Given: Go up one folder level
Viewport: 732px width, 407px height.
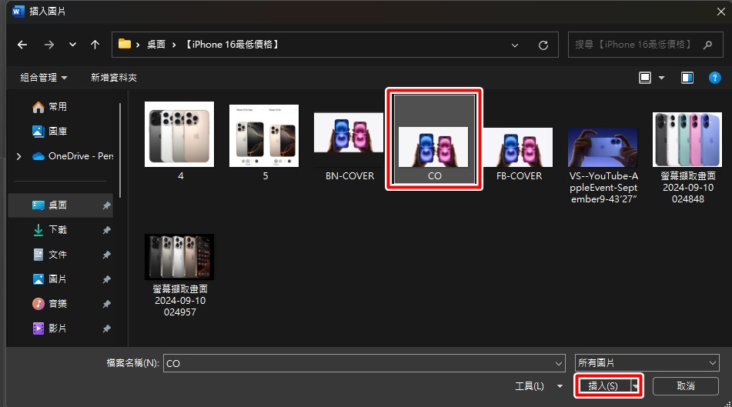Looking at the screenshot, I should (95, 45).
